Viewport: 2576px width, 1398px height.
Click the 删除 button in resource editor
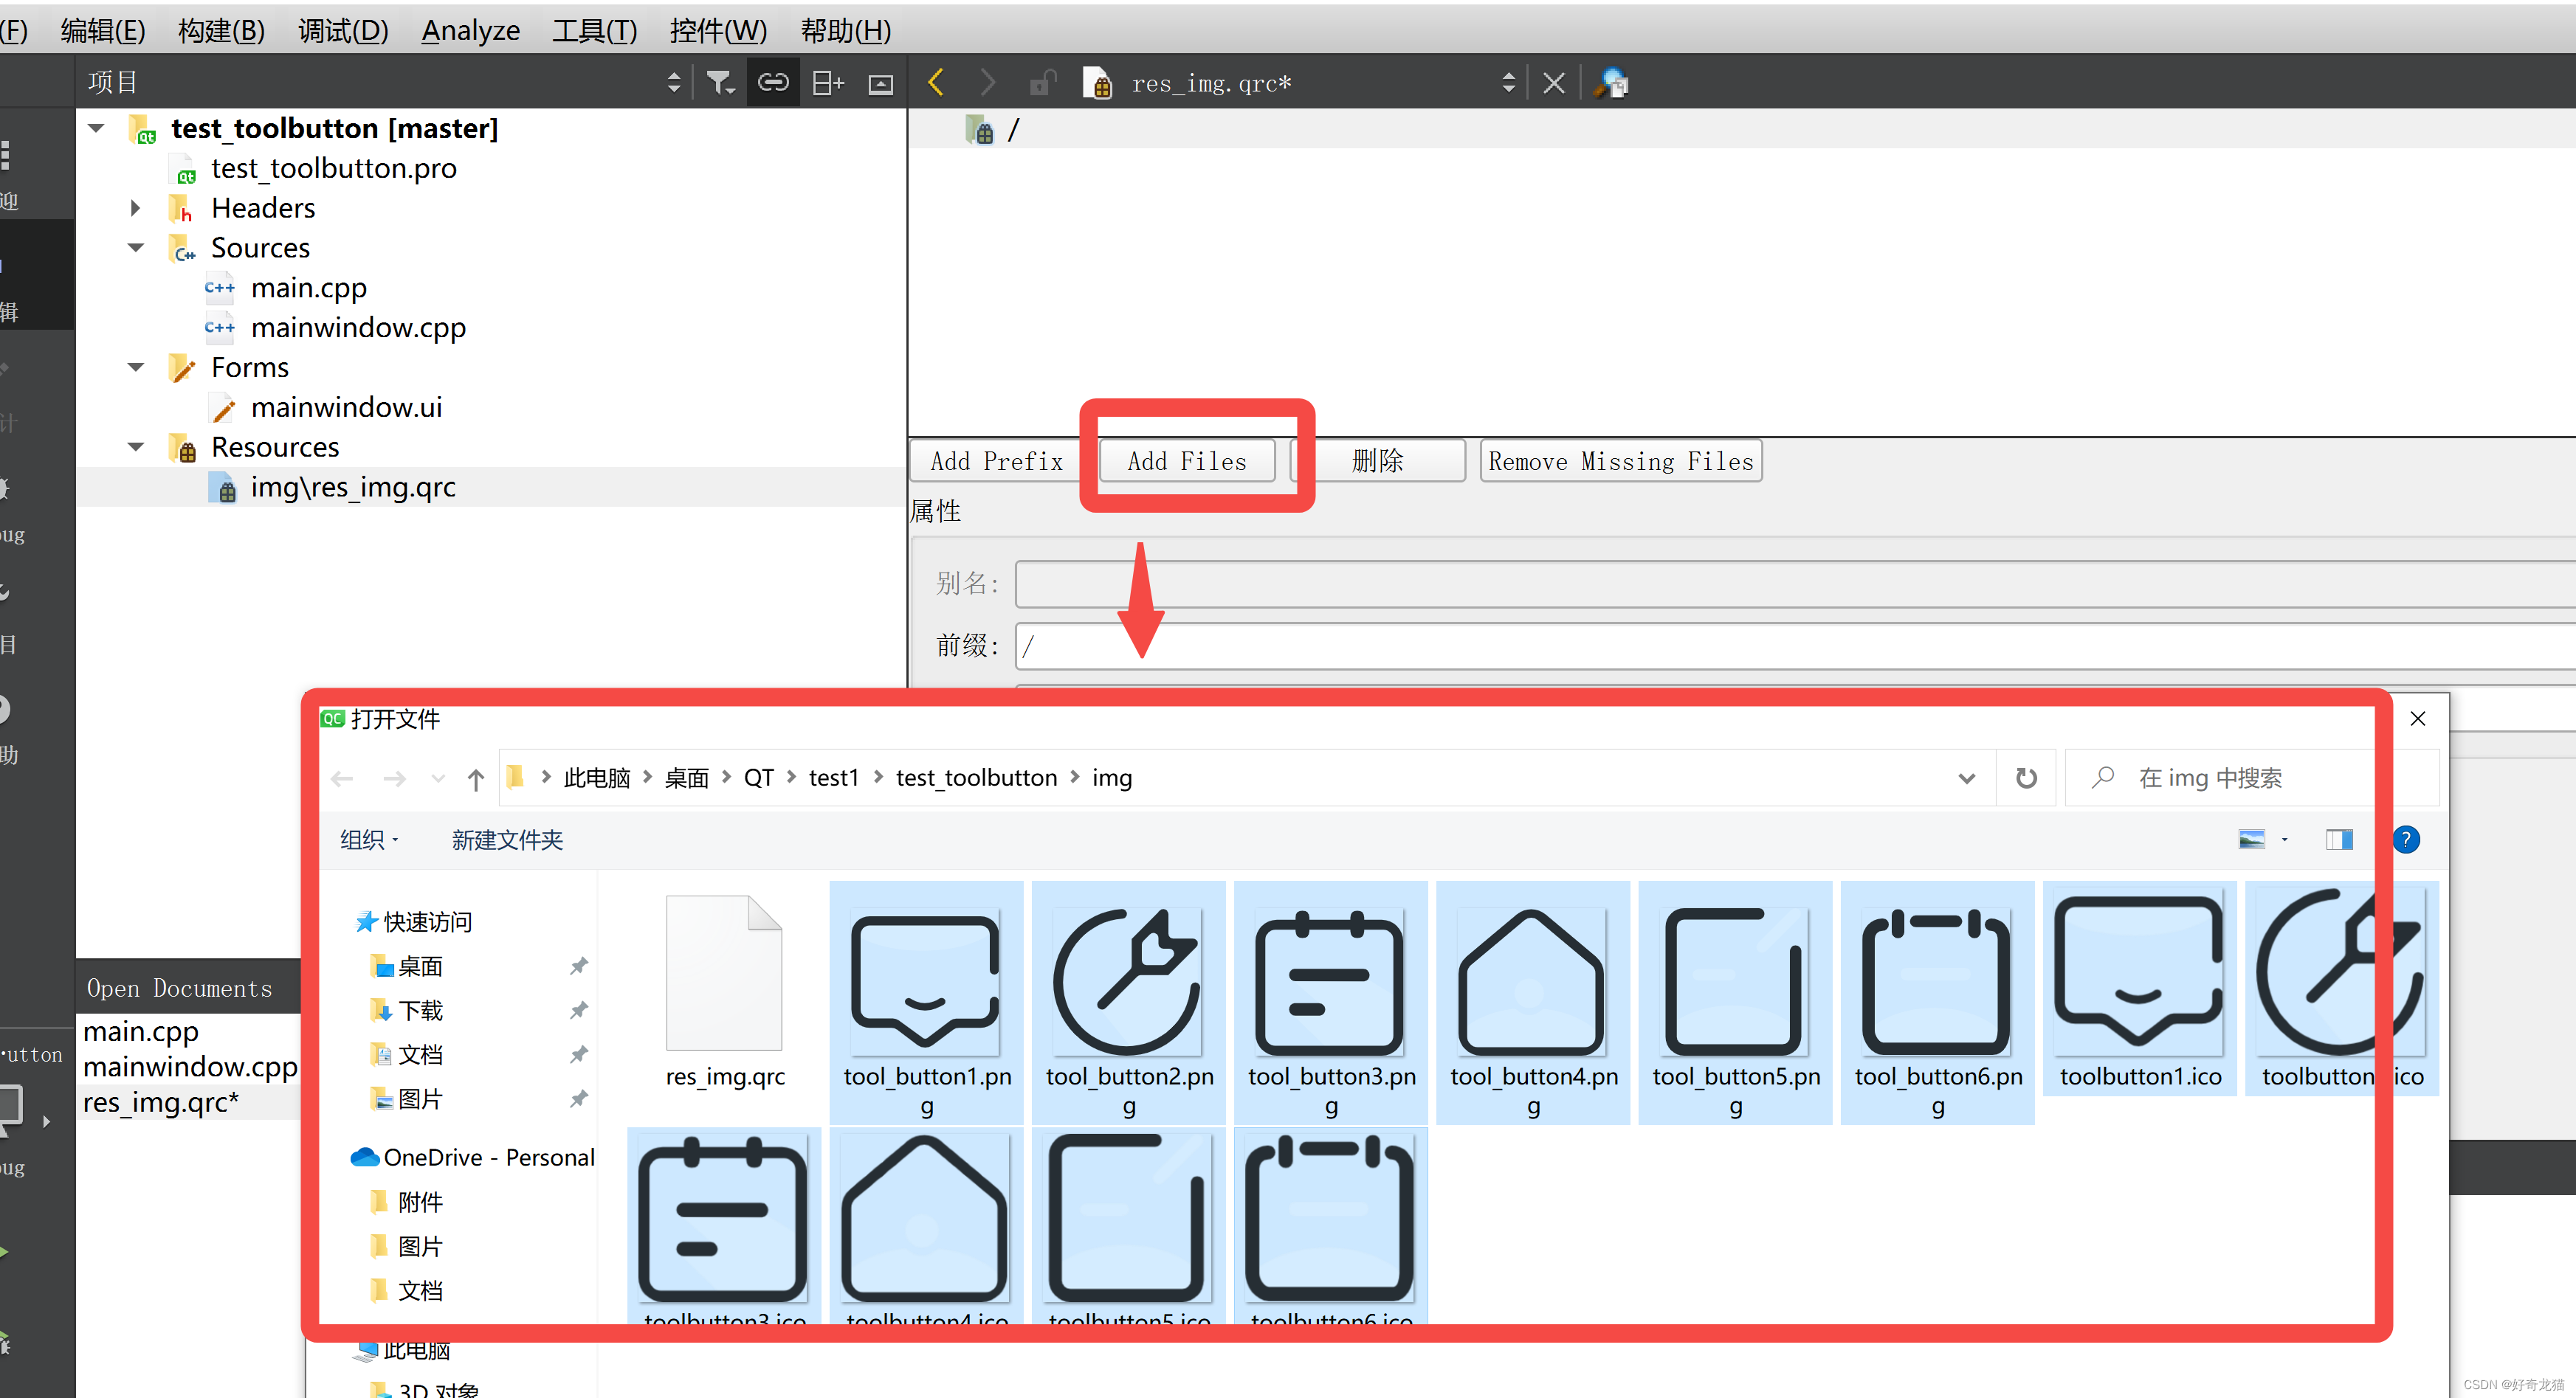[1377, 460]
